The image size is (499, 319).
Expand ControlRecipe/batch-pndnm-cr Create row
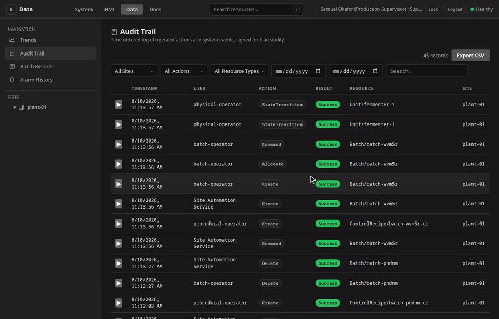coord(119,303)
